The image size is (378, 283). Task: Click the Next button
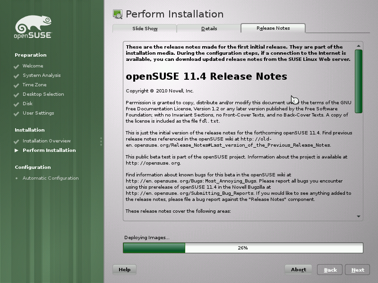tap(358, 270)
